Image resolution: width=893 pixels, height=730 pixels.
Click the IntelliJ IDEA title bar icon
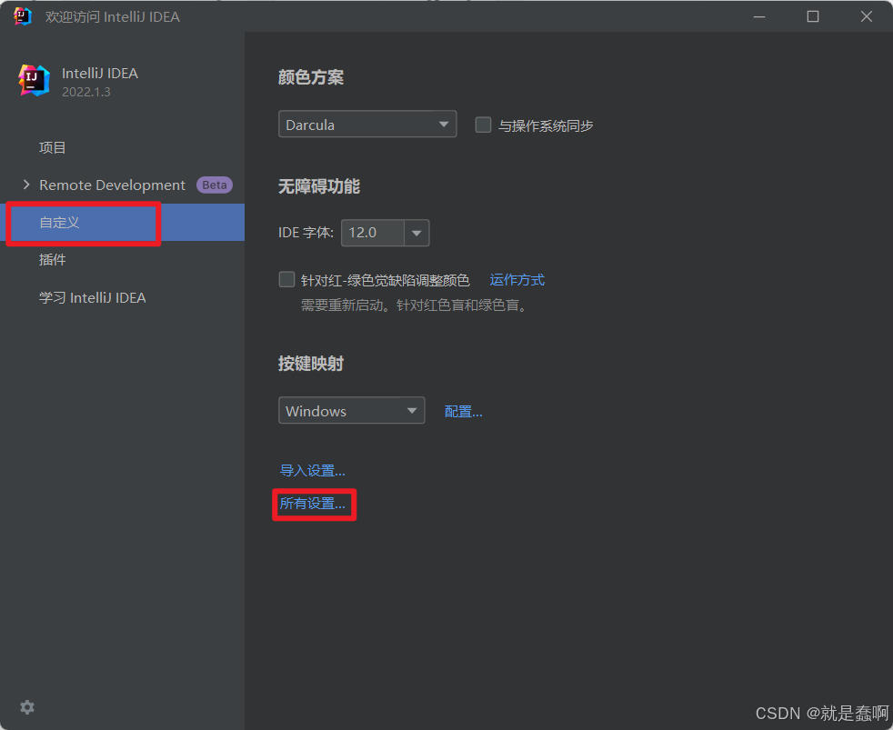pos(22,16)
